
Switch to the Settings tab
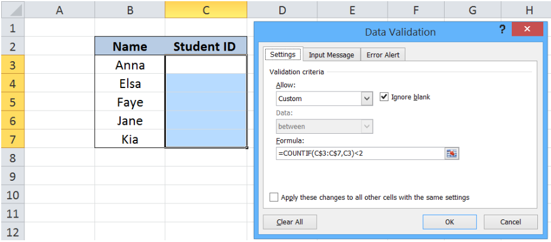tap(282, 55)
